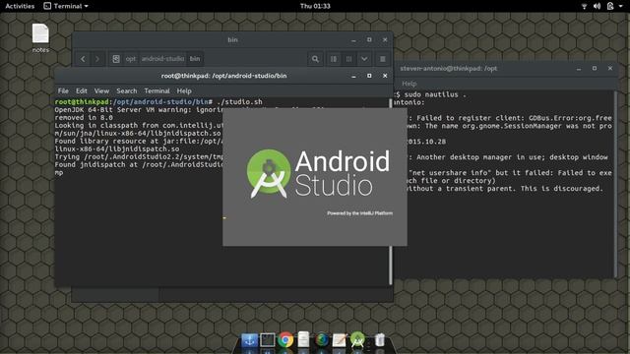Open the Help menu in root terminal
Image resolution: width=630 pixels, height=354 pixels.
click(184, 91)
